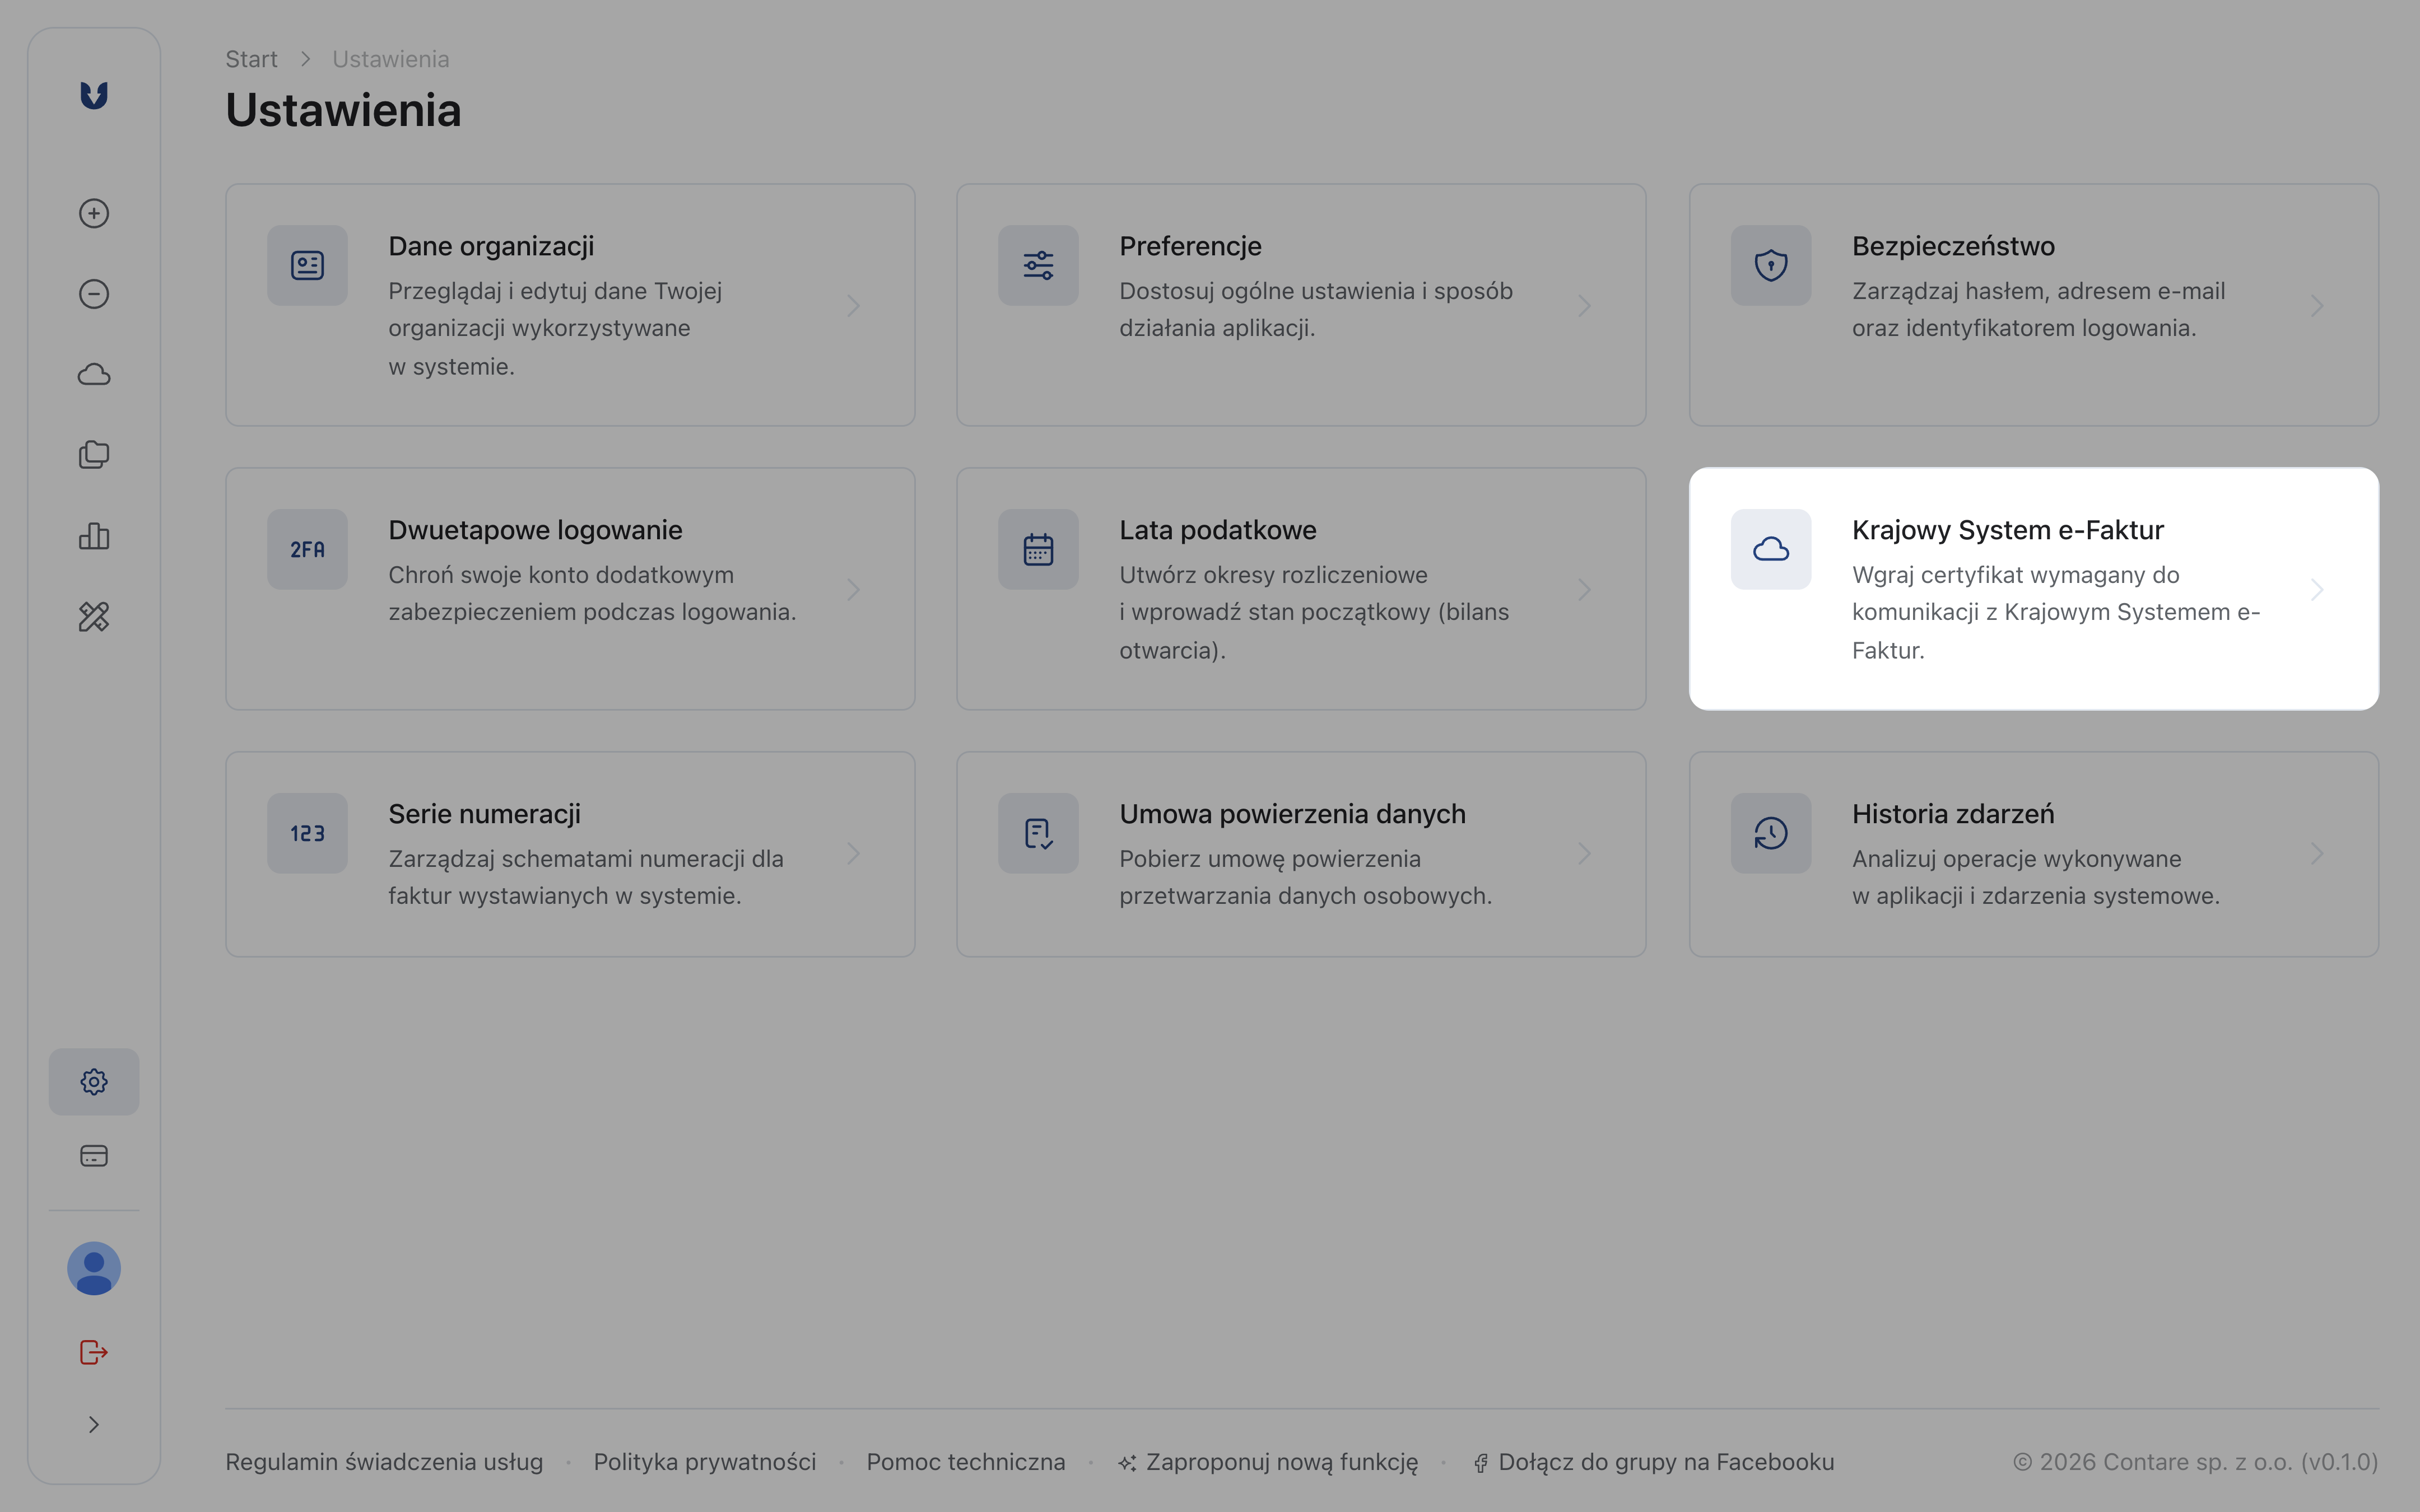Screen dimensions: 2420x1512
Task: Open chevron on Dwuetapowe logowanie card
Action: (x=854, y=589)
